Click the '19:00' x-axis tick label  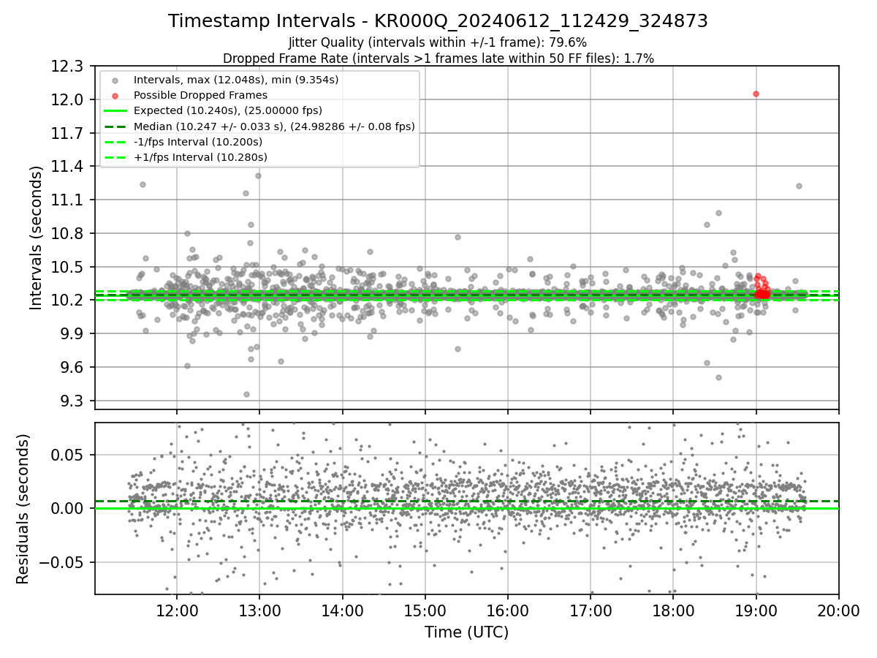pos(756,611)
